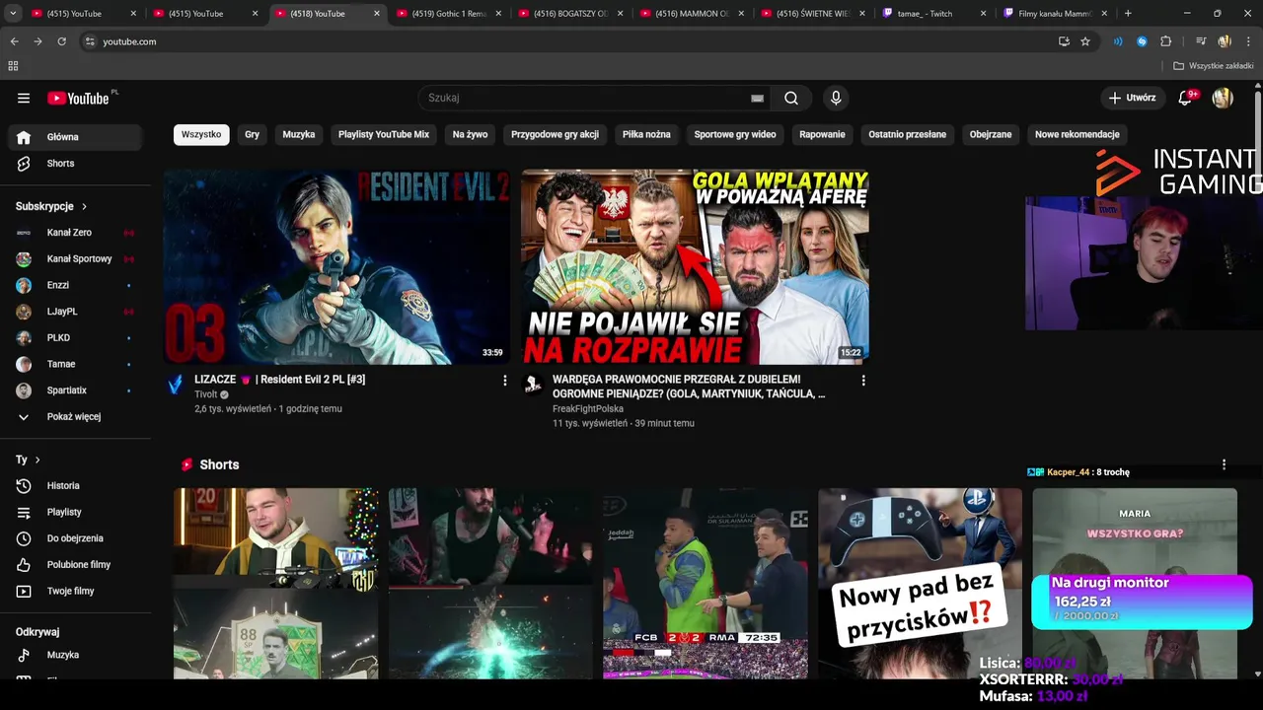
Task: Open a new browser tab
Action: [1128, 14]
